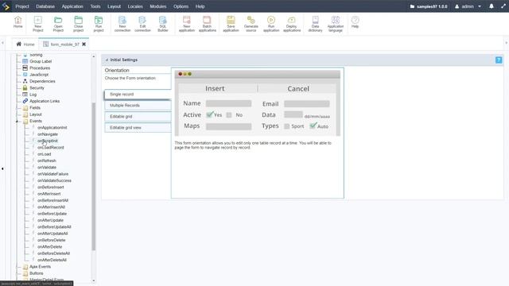Image resolution: width=509 pixels, height=286 pixels.
Task: Open the Modules menu
Action: (158, 6)
